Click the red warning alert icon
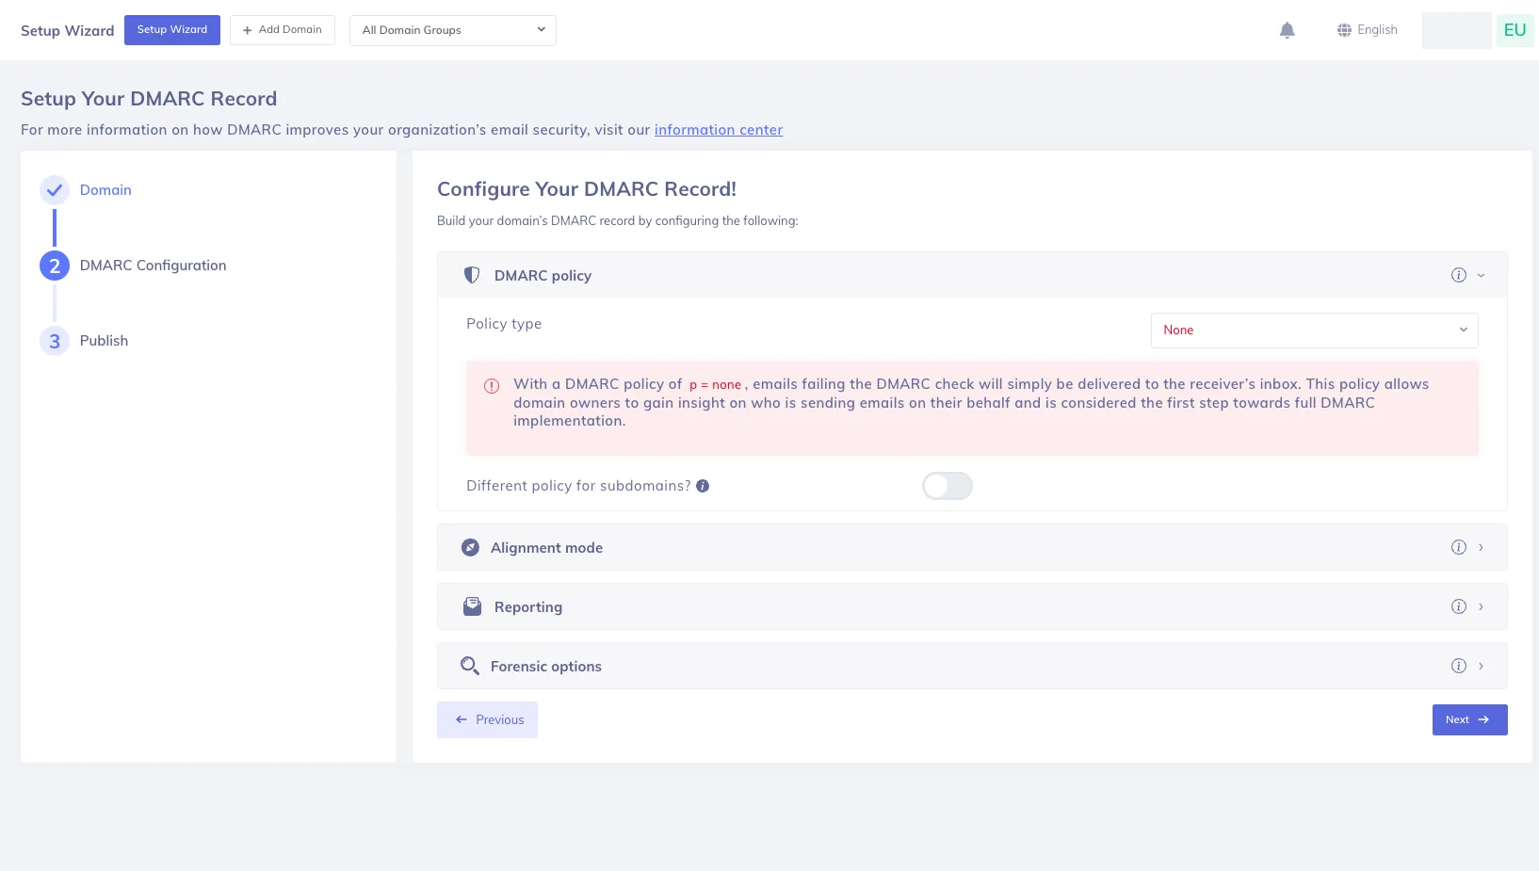1539x871 pixels. 492,386
